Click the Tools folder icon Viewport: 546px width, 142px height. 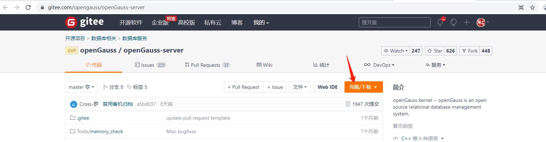coord(73,131)
